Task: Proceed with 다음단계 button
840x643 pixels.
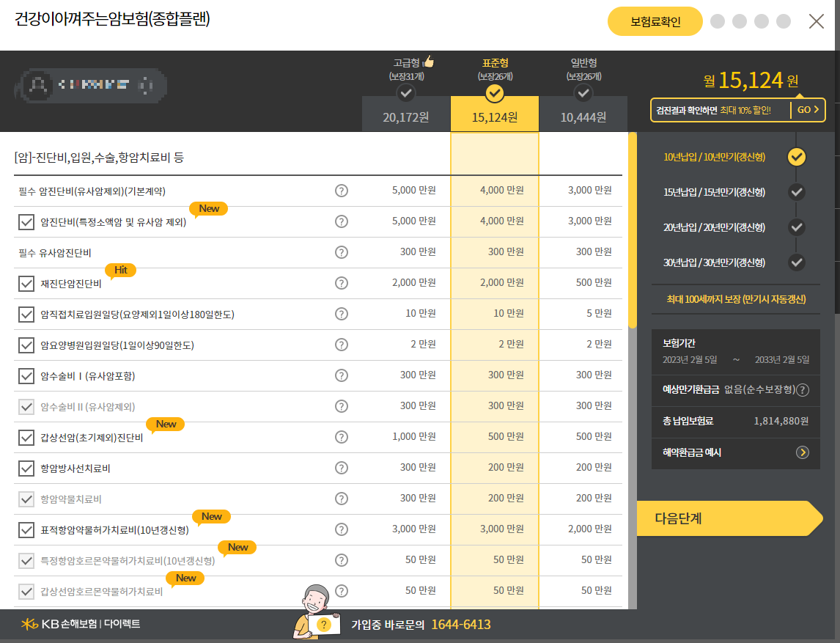Action: click(x=729, y=518)
